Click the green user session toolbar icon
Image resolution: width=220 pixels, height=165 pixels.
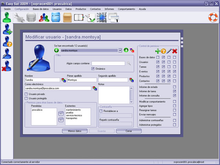click(7, 18)
